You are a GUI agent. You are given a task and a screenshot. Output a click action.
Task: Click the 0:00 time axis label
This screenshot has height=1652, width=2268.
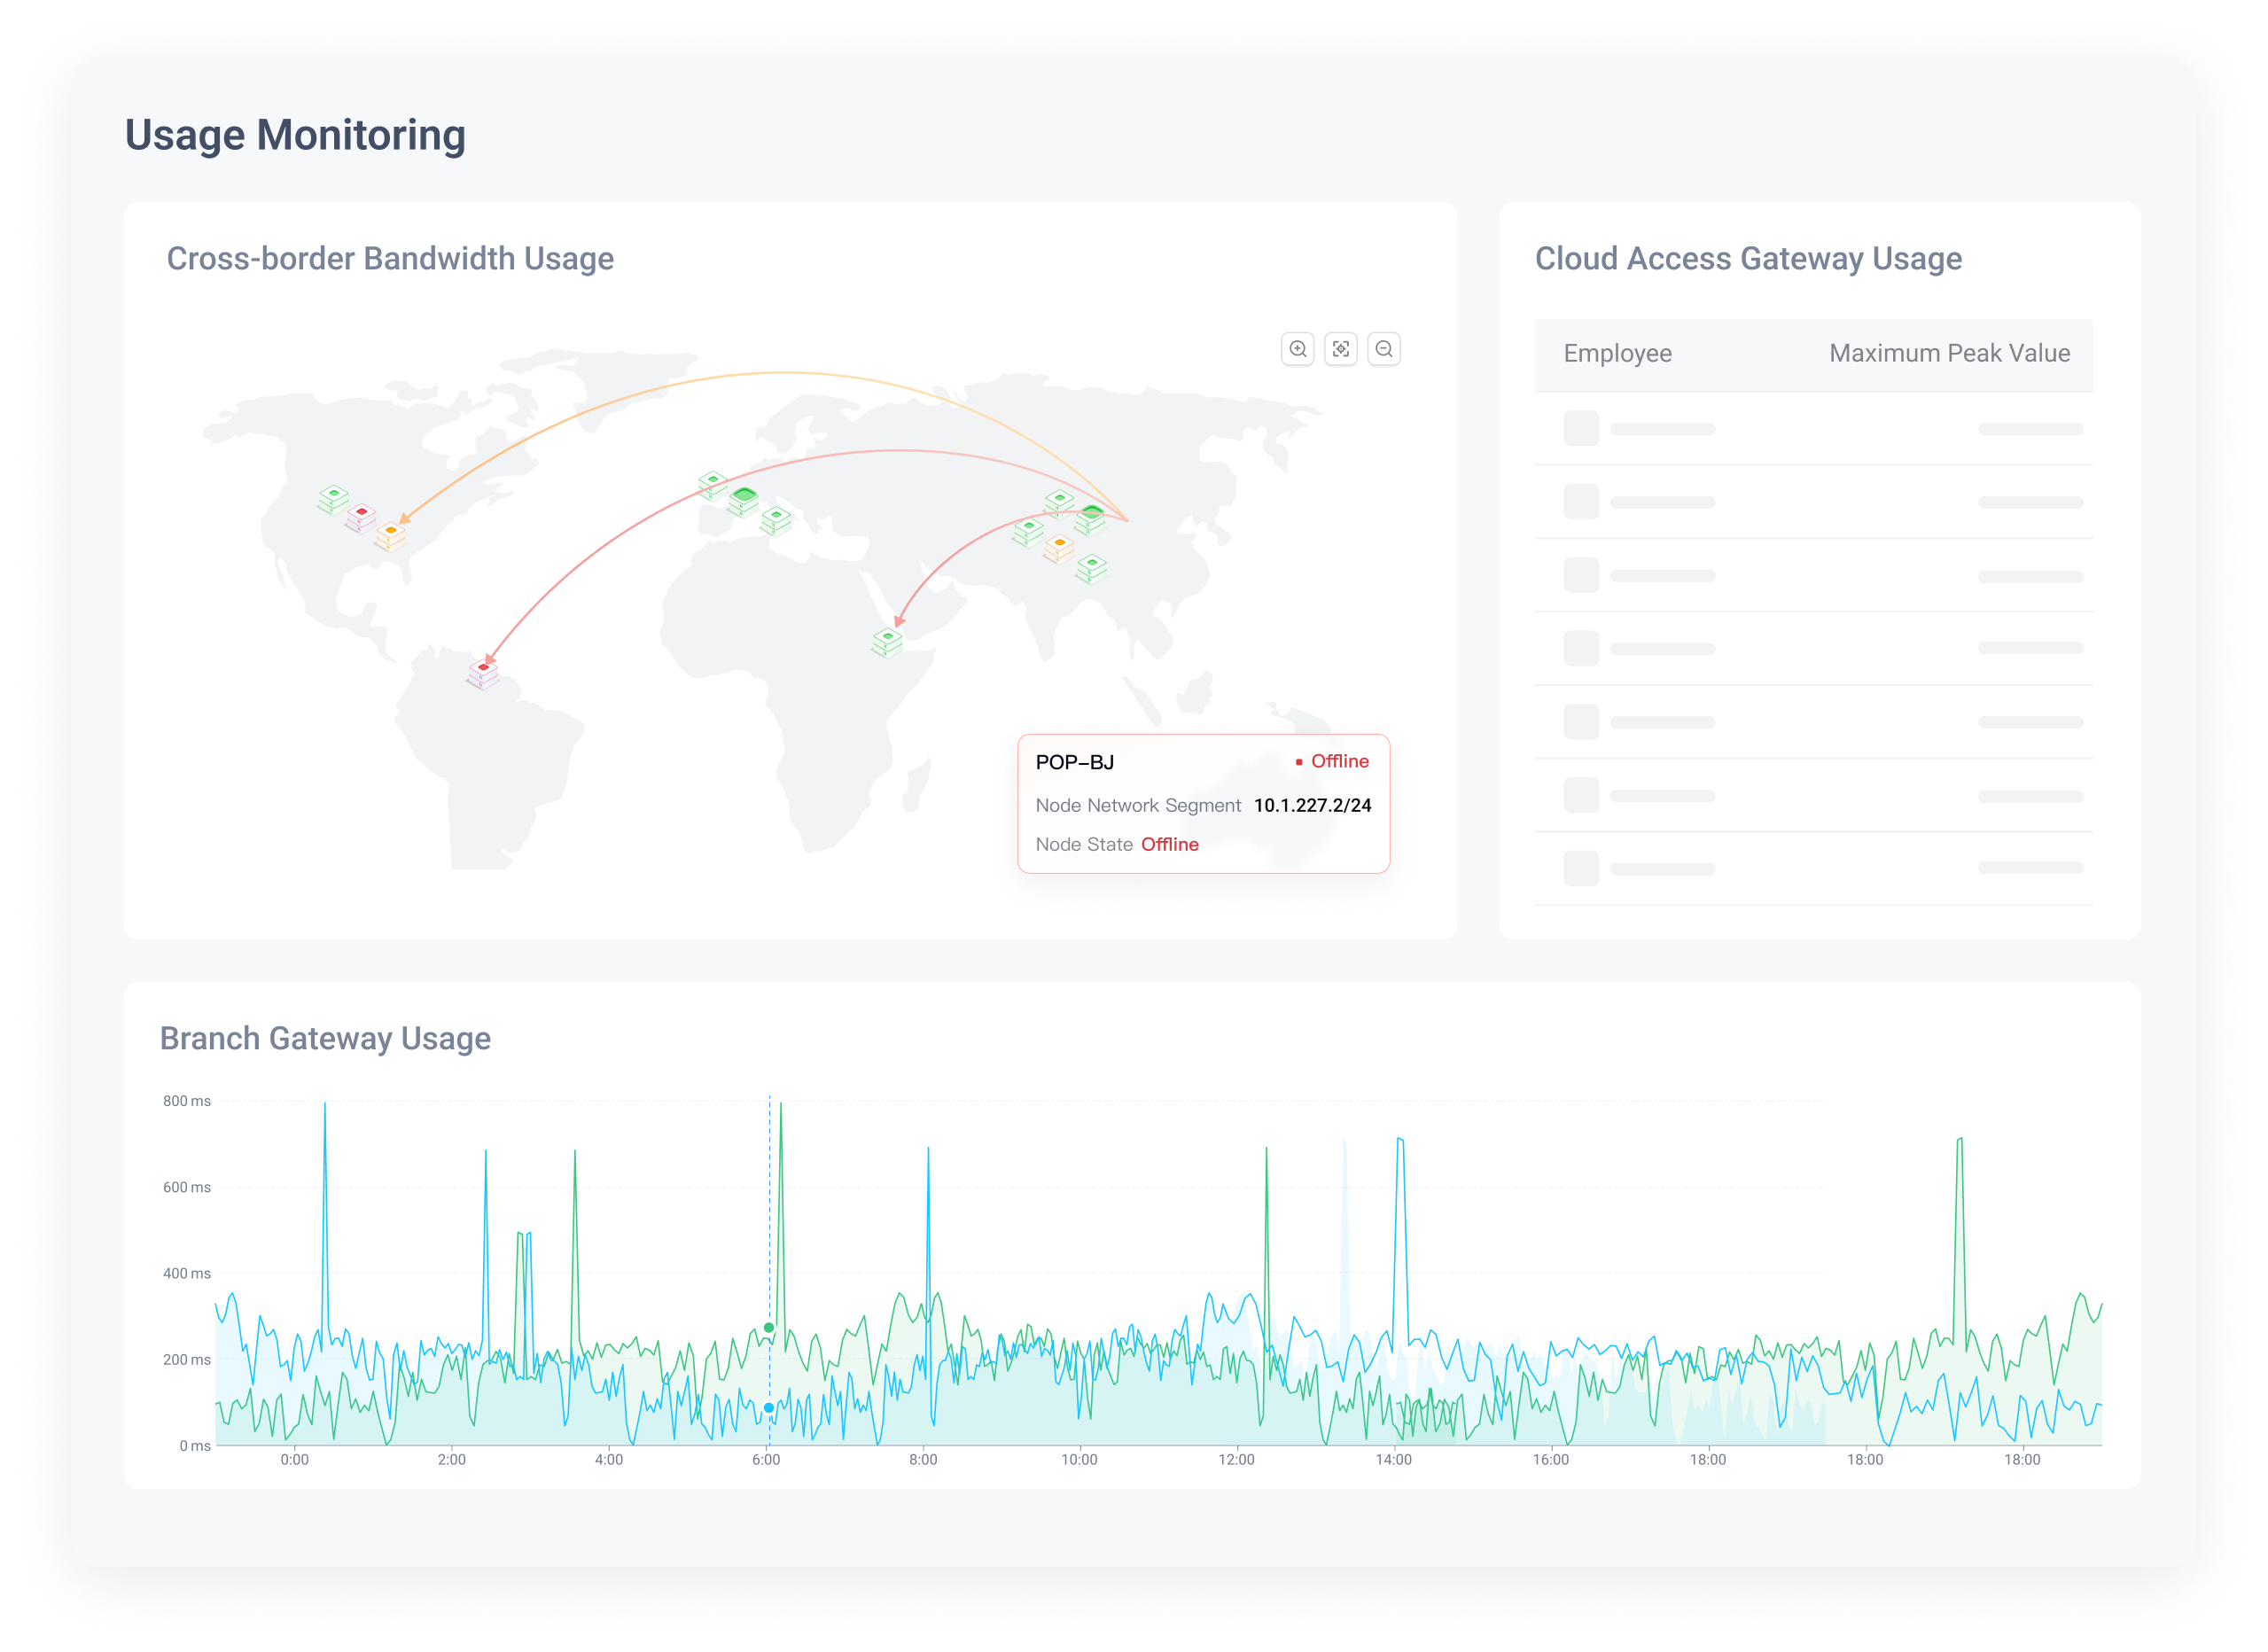294,1459
